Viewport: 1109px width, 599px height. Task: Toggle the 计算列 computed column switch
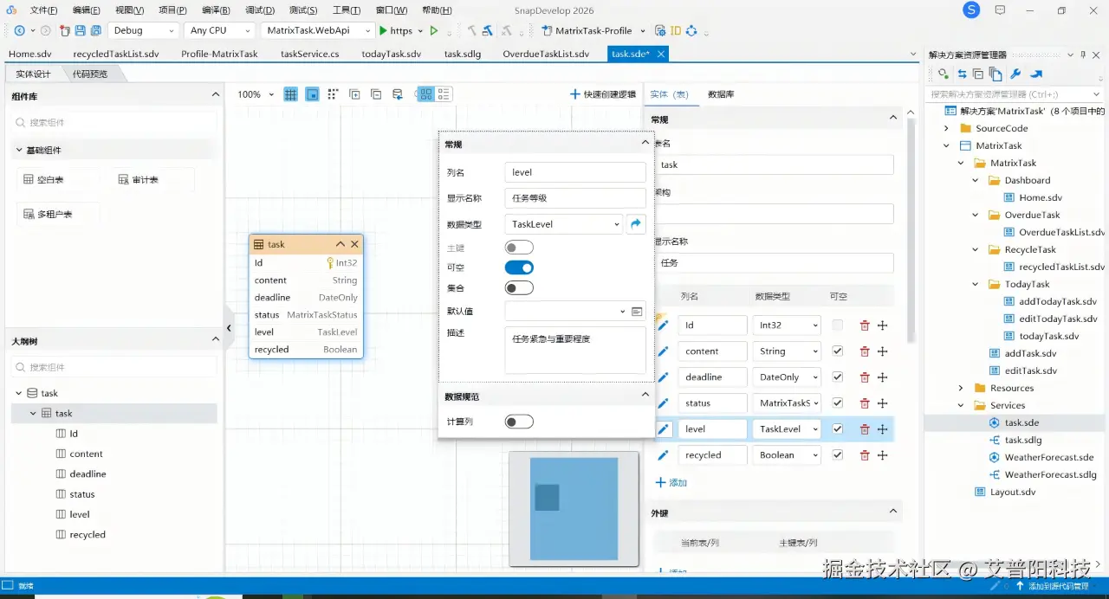click(x=519, y=422)
